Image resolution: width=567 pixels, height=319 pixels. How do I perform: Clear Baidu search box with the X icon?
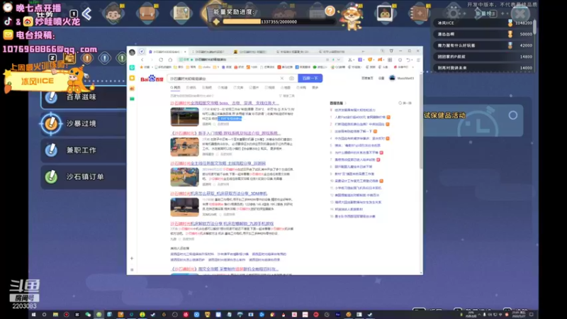tap(282, 78)
